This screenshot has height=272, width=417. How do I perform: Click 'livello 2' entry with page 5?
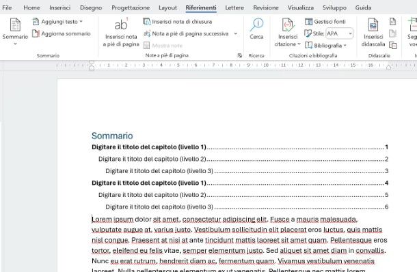tap(243, 195)
